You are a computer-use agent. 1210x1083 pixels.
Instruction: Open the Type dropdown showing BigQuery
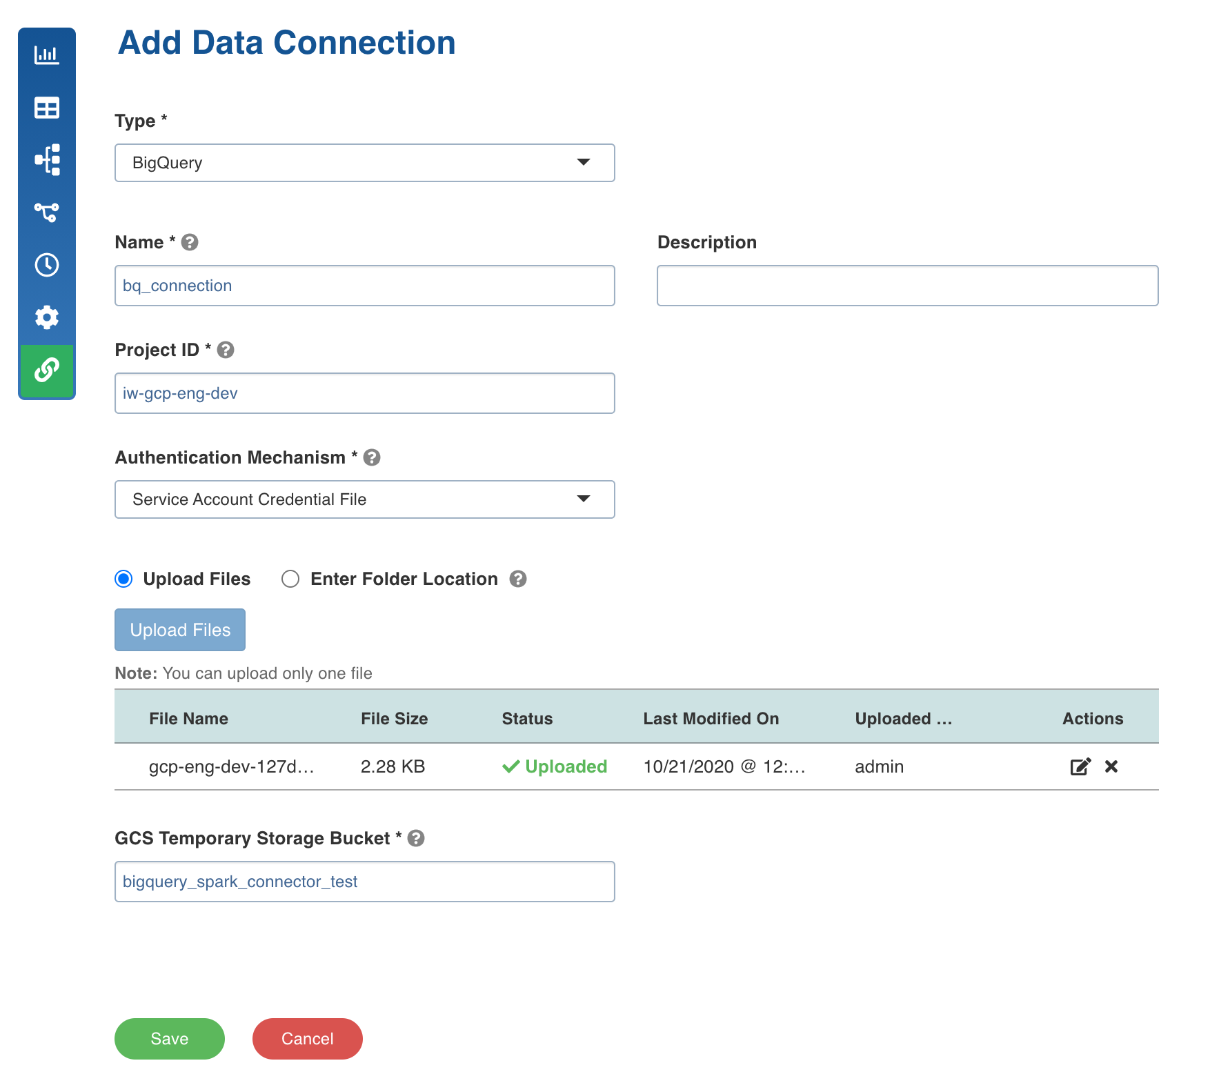[365, 163]
